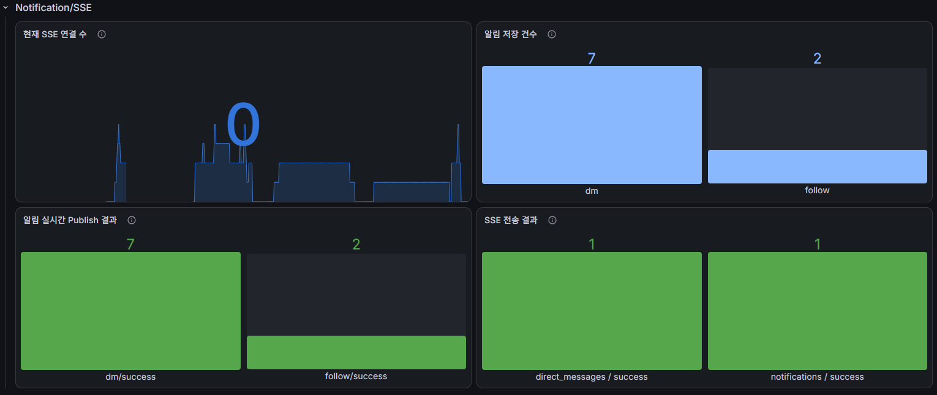Image resolution: width=937 pixels, height=395 pixels.
Task: Click the value 1 above notifications / success
Action: [x=818, y=244]
